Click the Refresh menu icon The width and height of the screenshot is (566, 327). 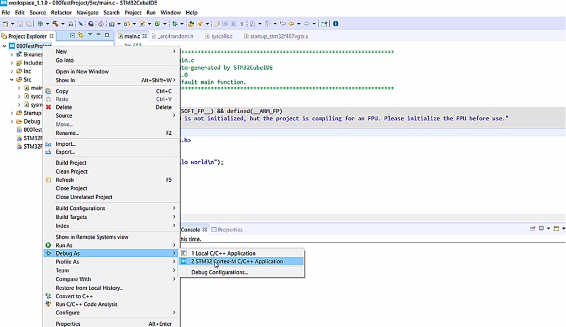[x=49, y=180]
